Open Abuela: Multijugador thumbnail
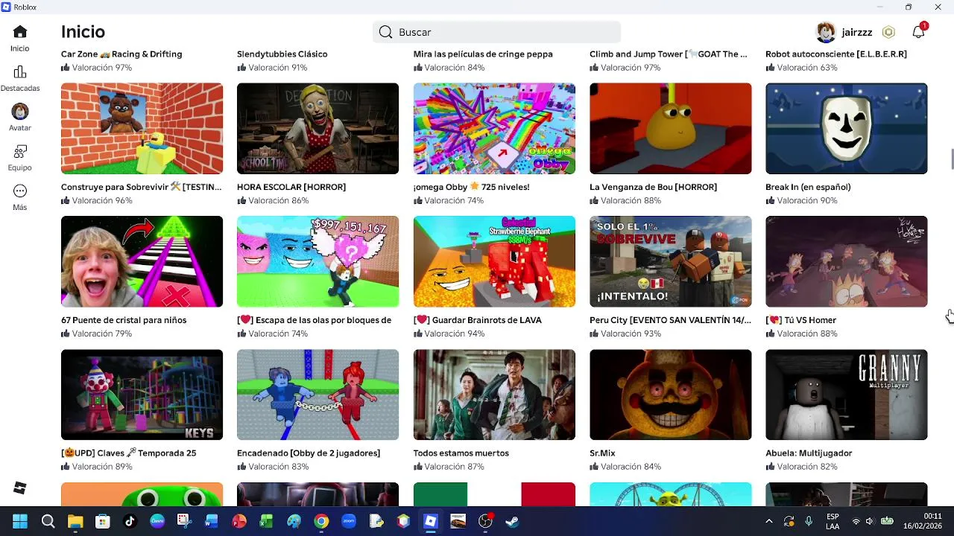Viewport: 954px width, 536px height. (x=847, y=395)
